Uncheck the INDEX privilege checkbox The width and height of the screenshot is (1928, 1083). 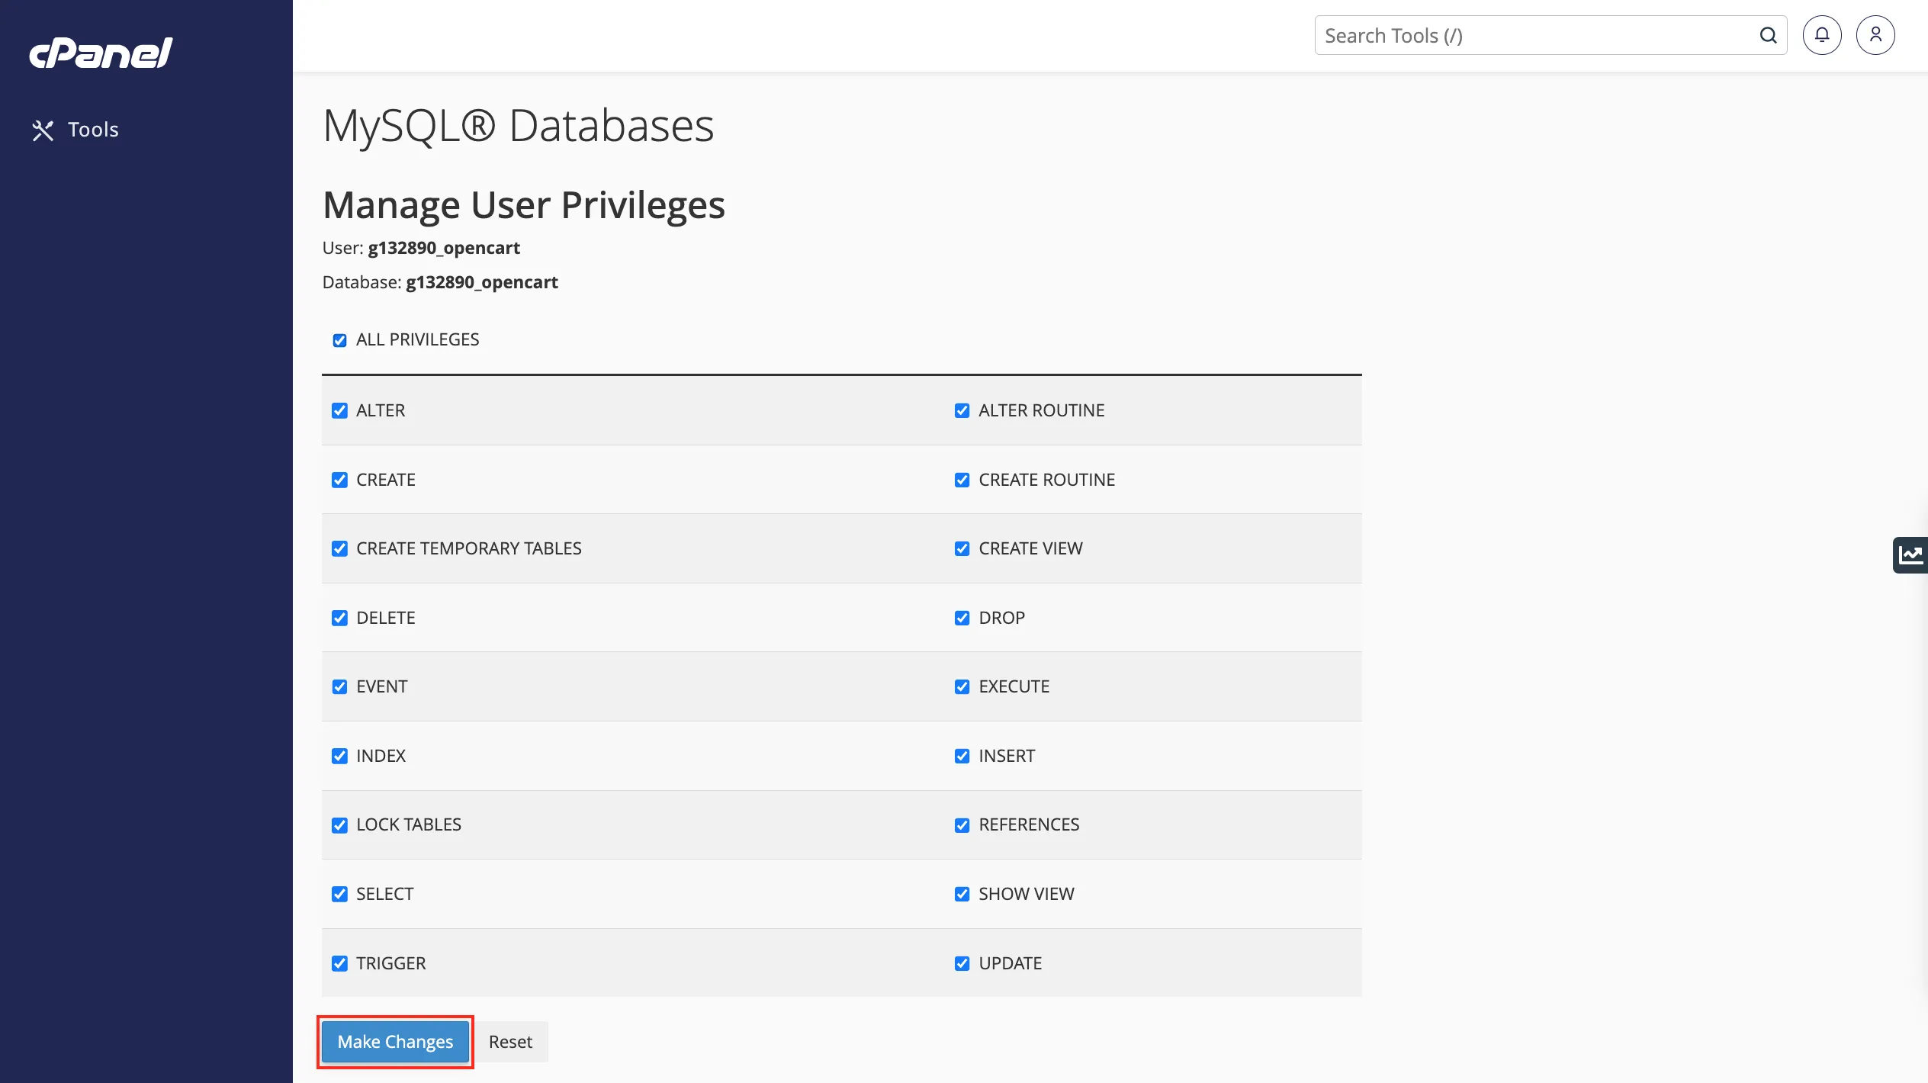339,757
